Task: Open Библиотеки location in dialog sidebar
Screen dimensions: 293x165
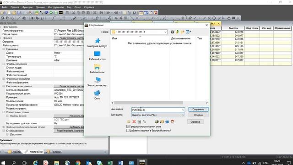Action: (x=97, y=69)
